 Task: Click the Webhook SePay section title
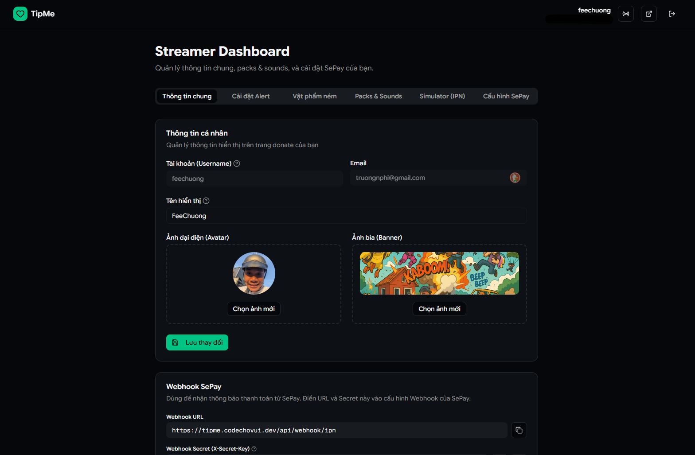pyautogui.click(x=194, y=386)
